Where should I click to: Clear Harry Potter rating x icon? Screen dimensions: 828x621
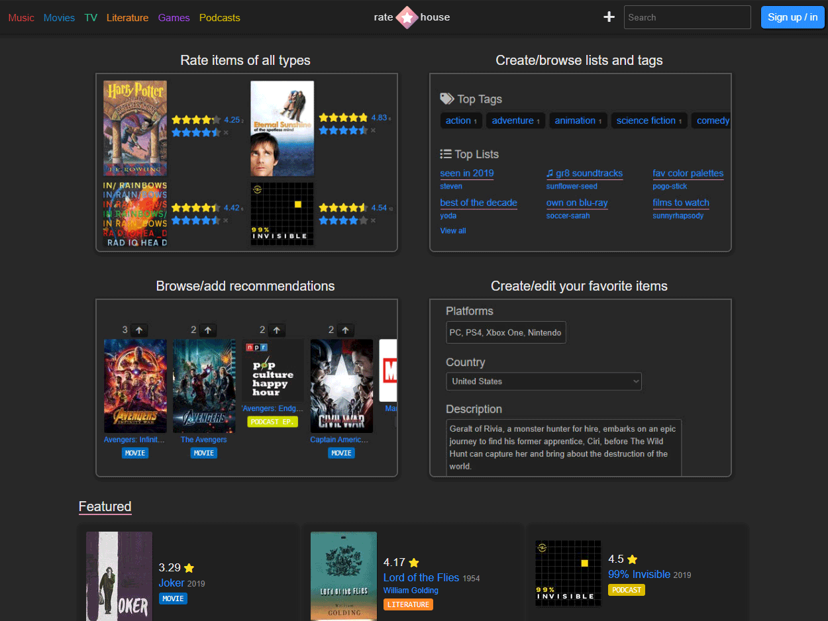click(x=226, y=132)
